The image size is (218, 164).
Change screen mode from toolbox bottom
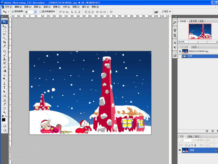click(4, 130)
